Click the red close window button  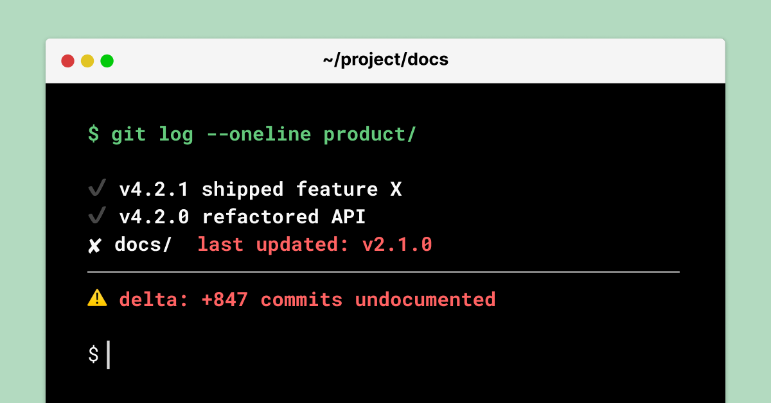pos(67,61)
